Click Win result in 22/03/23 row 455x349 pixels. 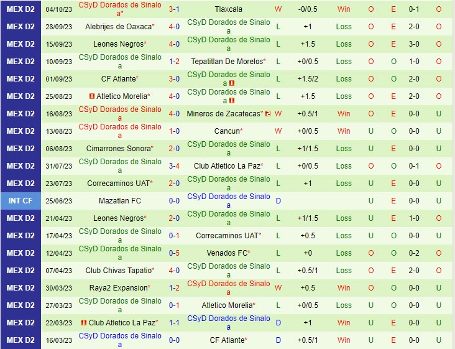pyautogui.click(x=344, y=323)
